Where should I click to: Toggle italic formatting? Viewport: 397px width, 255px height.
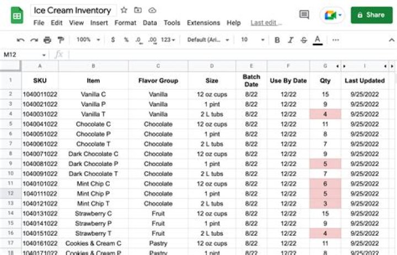click(x=291, y=40)
